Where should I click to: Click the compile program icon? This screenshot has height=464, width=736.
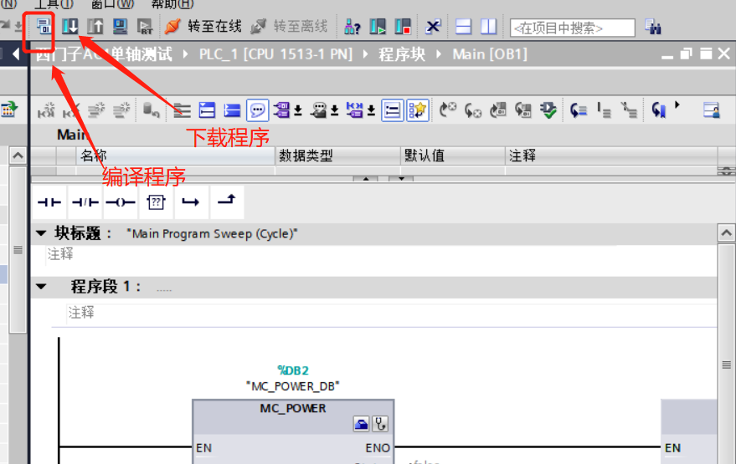click(x=43, y=27)
